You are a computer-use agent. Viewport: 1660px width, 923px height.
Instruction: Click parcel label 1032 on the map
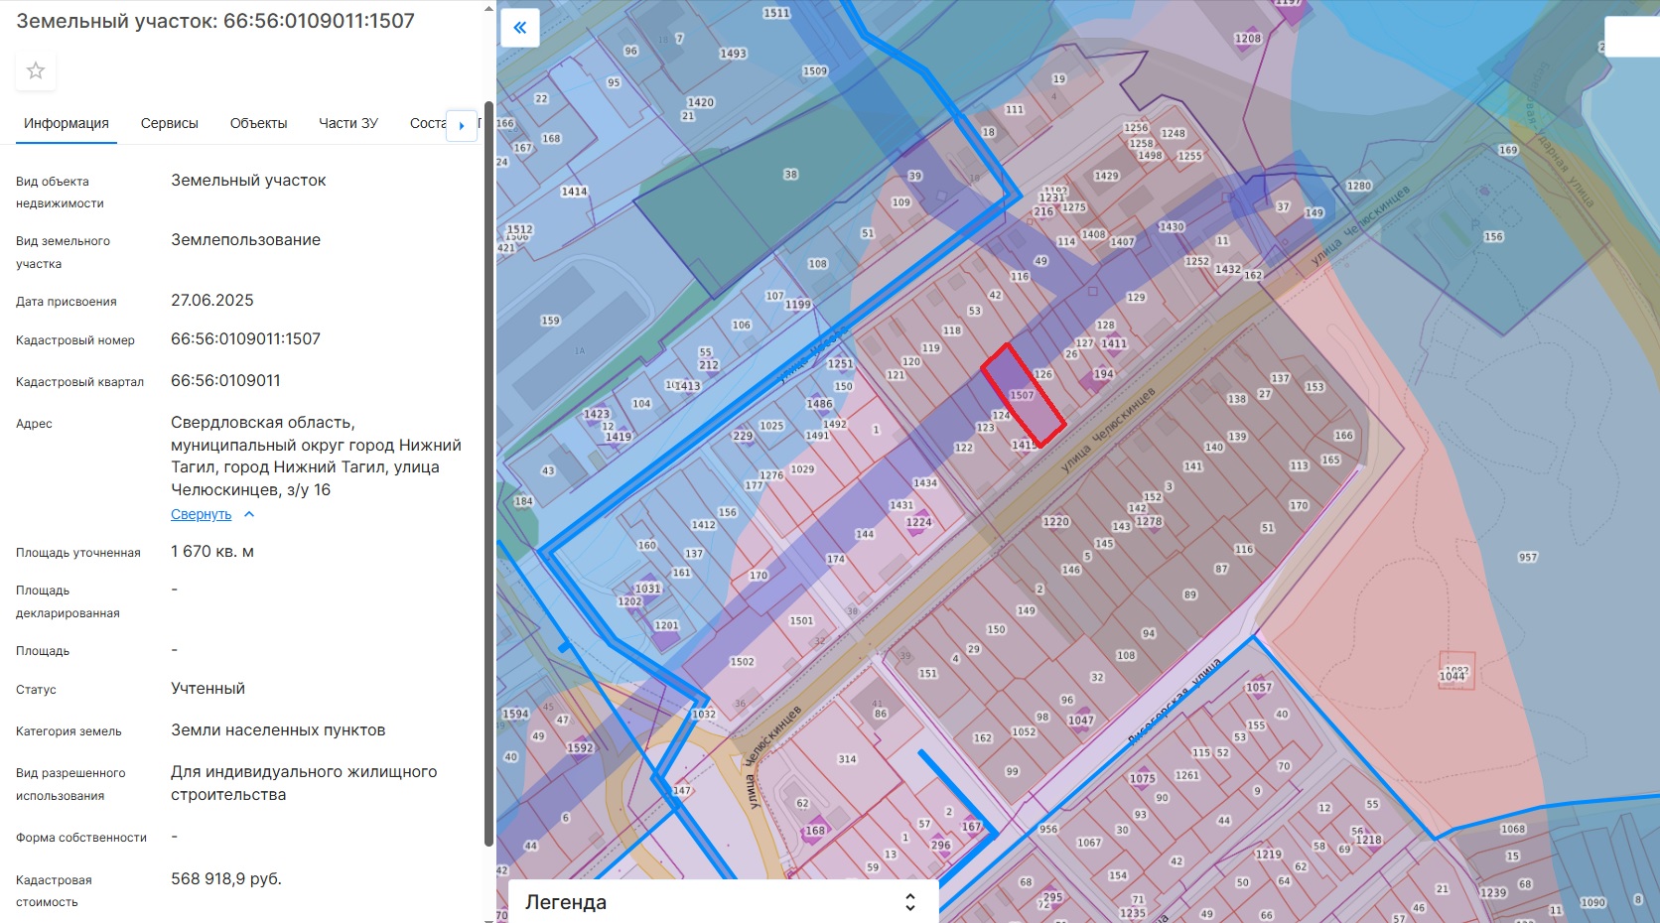pyautogui.click(x=704, y=715)
